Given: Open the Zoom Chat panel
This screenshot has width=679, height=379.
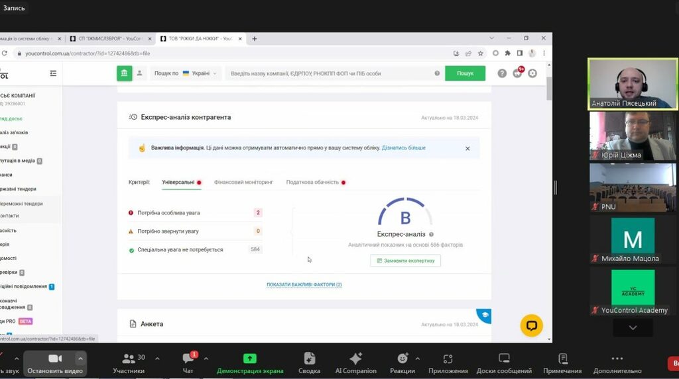Looking at the screenshot, I should [188, 362].
